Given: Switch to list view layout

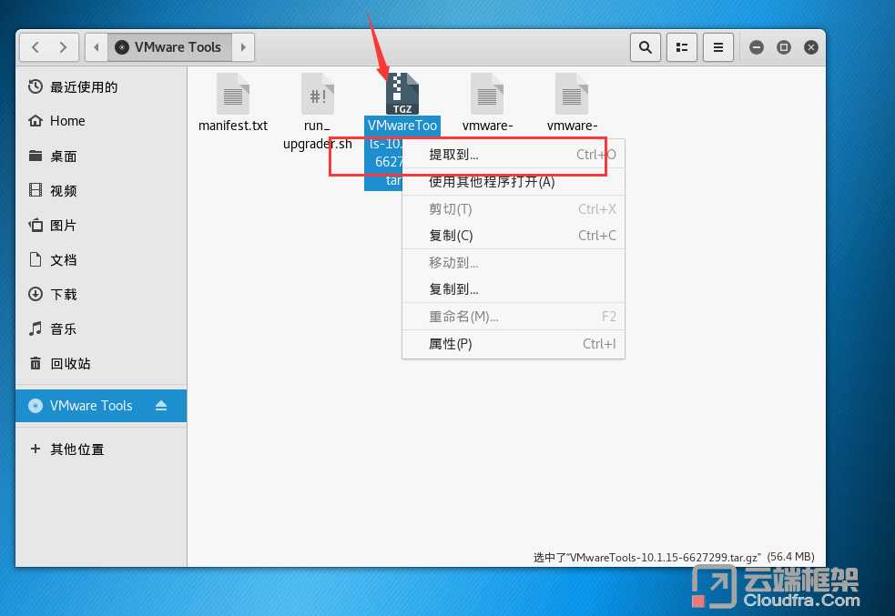Looking at the screenshot, I should click(x=682, y=47).
